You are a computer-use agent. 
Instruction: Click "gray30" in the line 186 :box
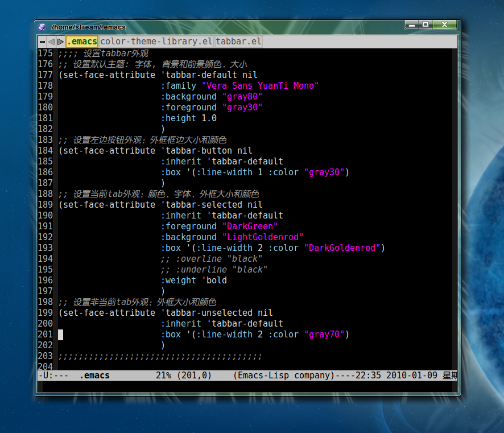tap(324, 172)
